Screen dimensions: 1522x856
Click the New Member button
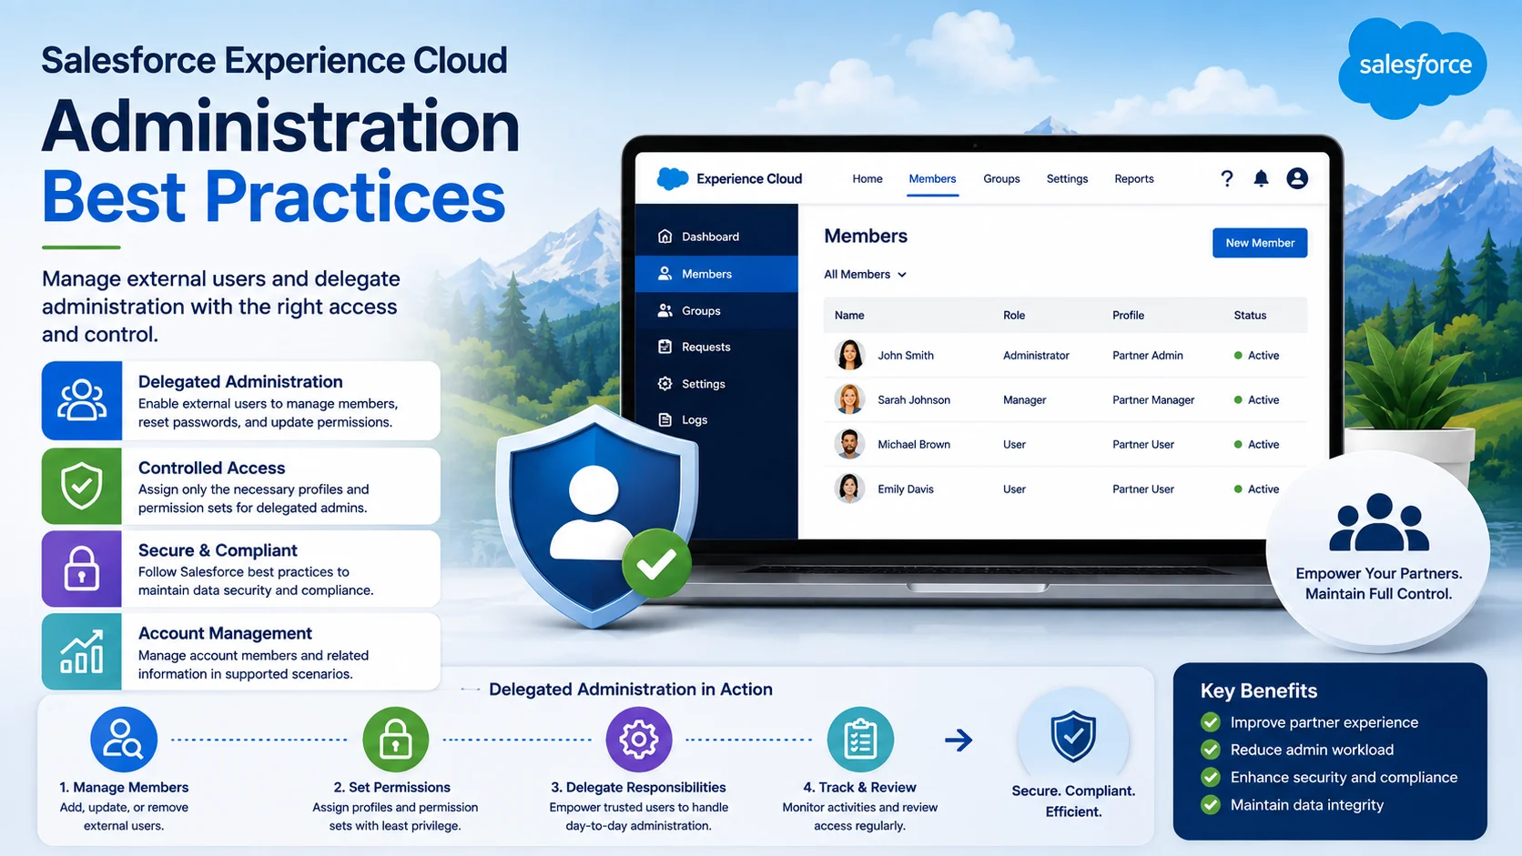1260,243
